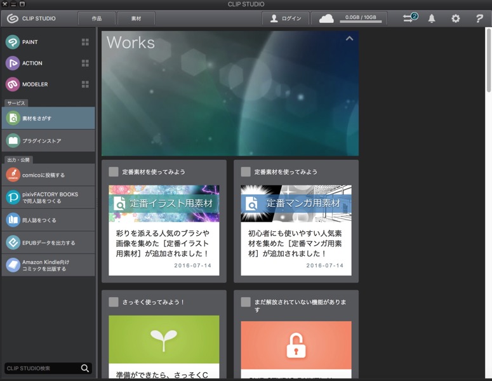Open comicoに投稿する service
Viewport: 492px width, 381px height.
[x=48, y=175]
